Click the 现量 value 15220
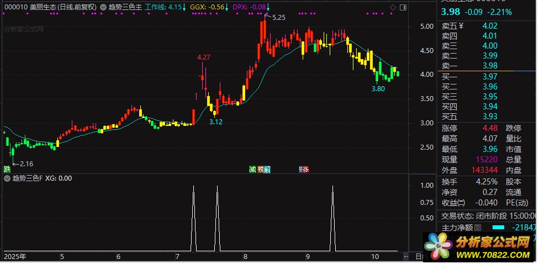The image size is (539, 264). (487, 160)
